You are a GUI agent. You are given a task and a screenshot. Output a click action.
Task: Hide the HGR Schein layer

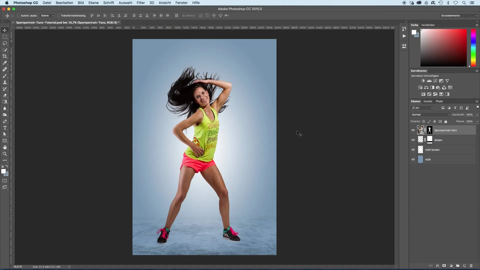point(413,150)
